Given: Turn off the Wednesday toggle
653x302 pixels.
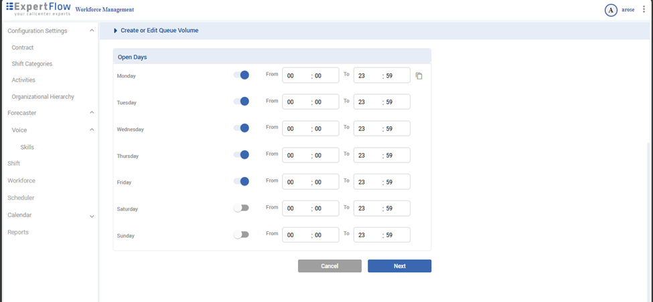Looking at the screenshot, I should 241,128.
